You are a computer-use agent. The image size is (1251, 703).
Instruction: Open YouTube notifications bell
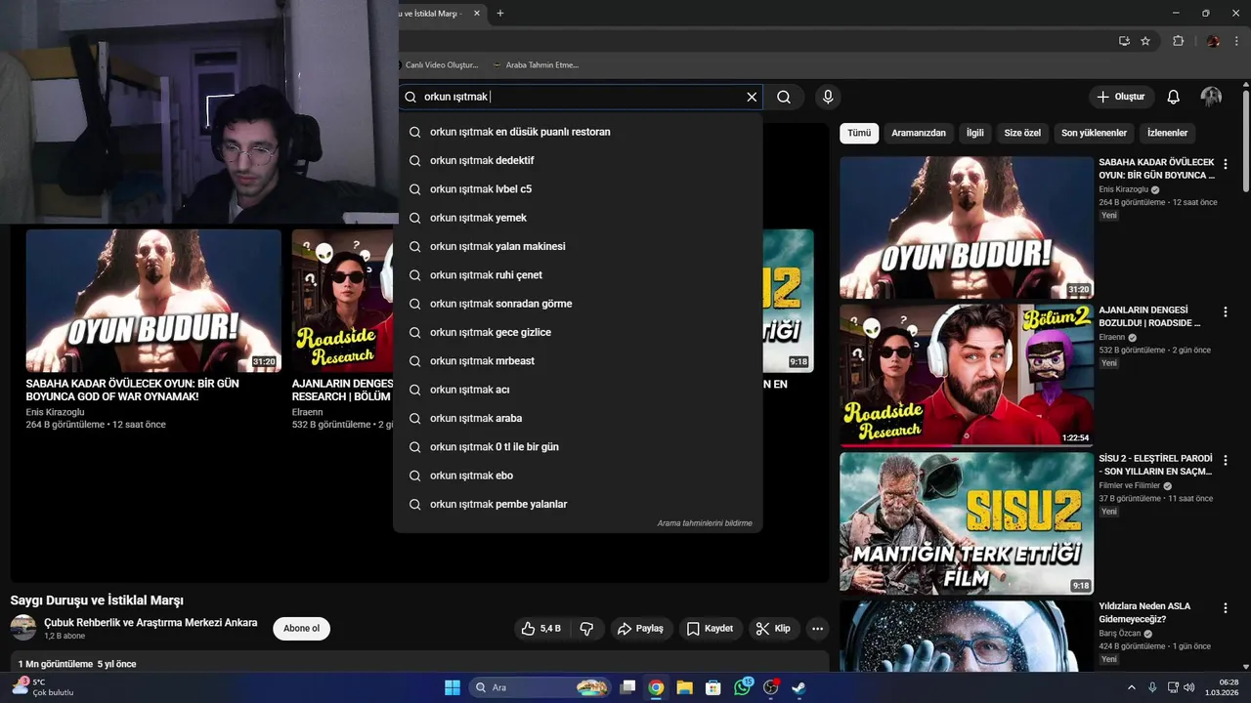[1174, 97]
